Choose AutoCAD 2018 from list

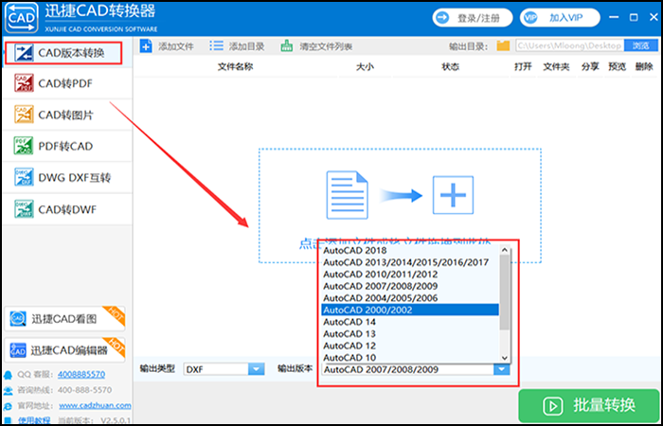pyautogui.click(x=410, y=251)
